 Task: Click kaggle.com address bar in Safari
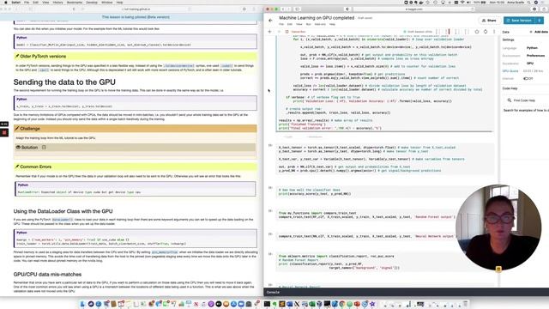click(414, 9)
